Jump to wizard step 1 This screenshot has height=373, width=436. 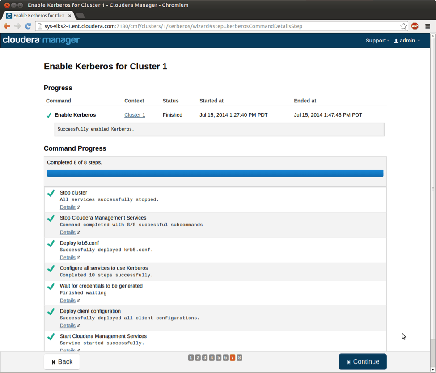191,357
